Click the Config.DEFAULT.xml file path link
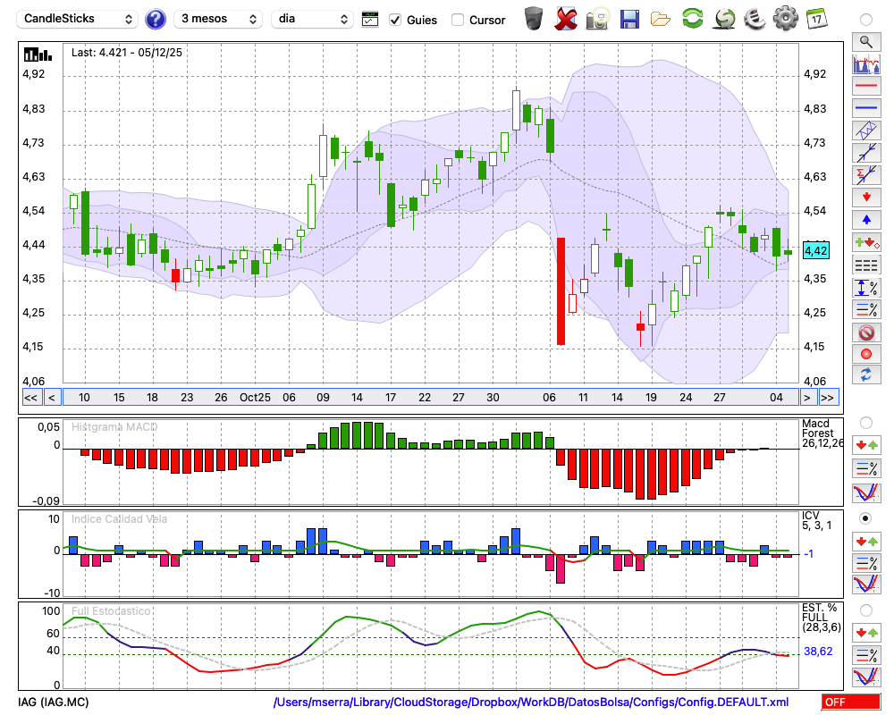Viewport: 894px width, 715px height. pos(531,702)
